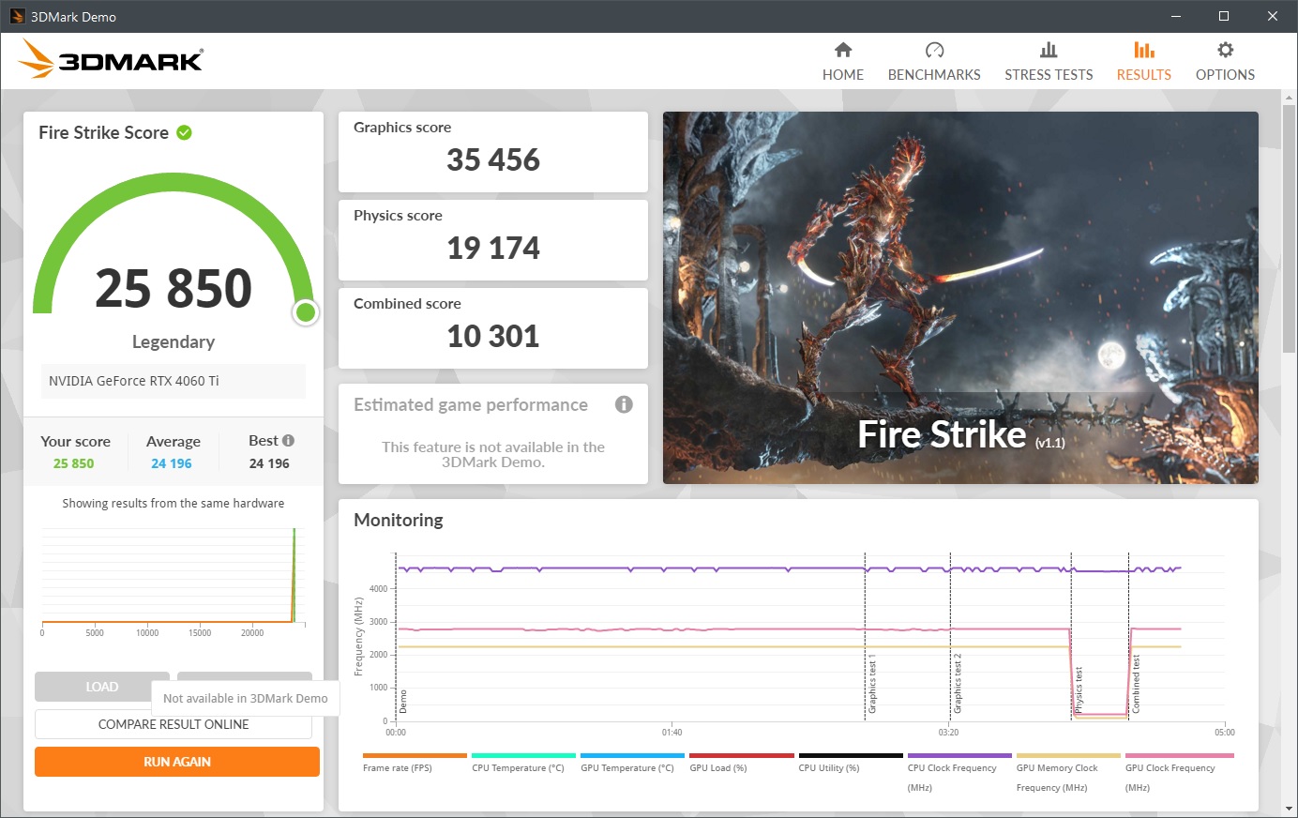Select the RESULTS tab
The image size is (1298, 818).
1143,62
